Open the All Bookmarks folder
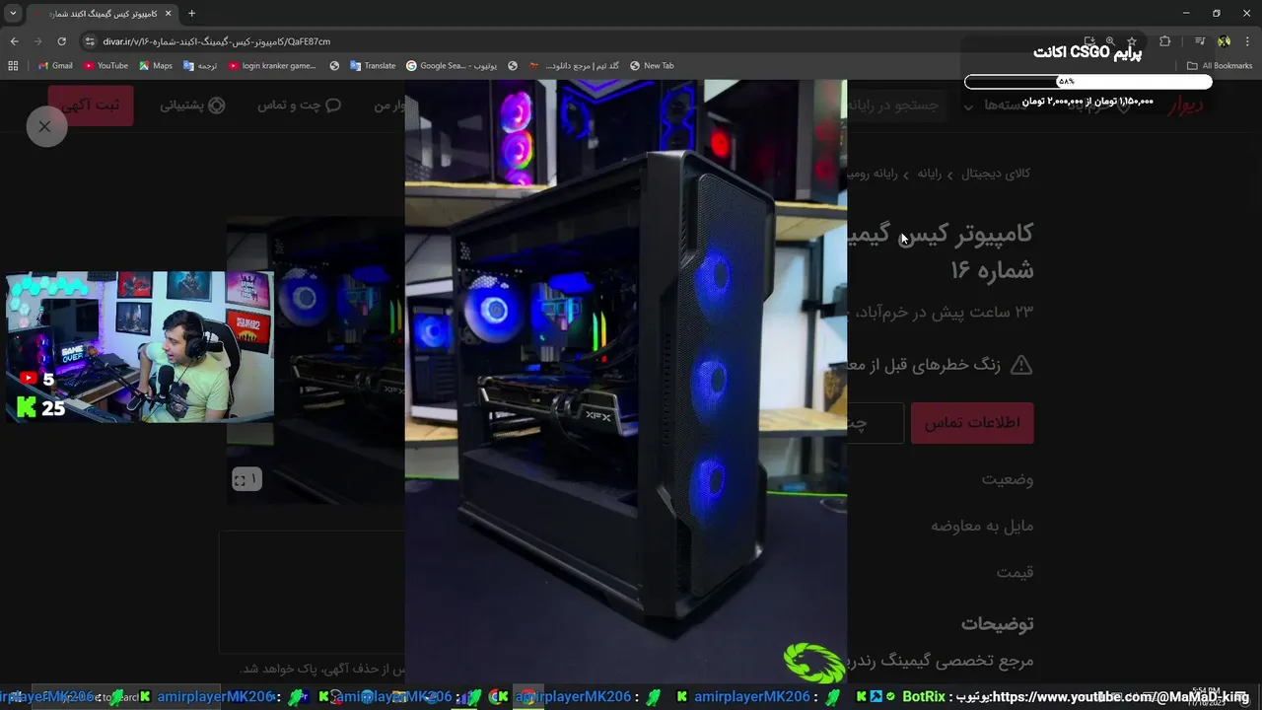The height and width of the screenshot is (710, 1262). [1220, 66]
